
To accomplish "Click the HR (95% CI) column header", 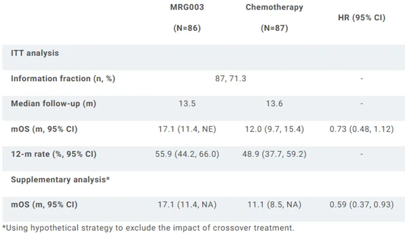I will click(x=361, y=17).
